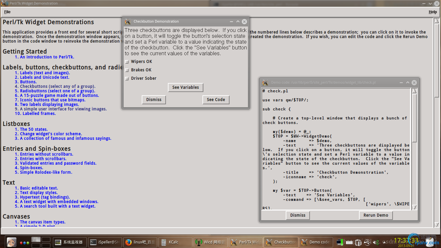Enable the Wipers OK checkbox
Viewport: 441px width, 248px height.
coord(127,62)
